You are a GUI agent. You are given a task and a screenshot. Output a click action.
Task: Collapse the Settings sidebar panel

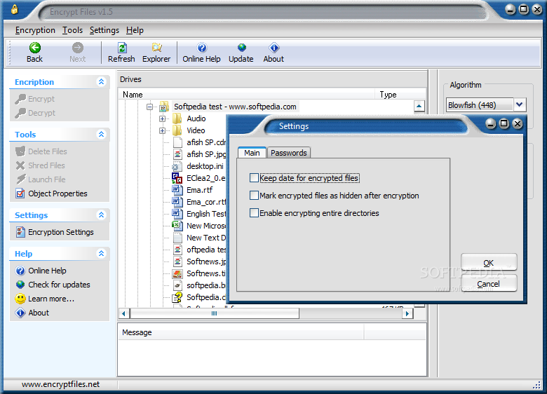coord(101,215)
